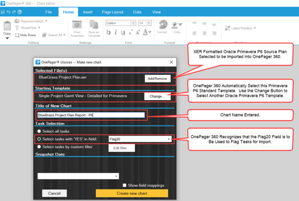Viewport: 299px width, 201px height.
Task: Click the Add/Remove files button
Action: click(x=157, y=78)
